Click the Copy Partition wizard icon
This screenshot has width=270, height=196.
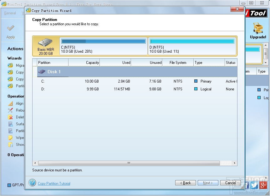pyautogui.click(x=10, y=79)
